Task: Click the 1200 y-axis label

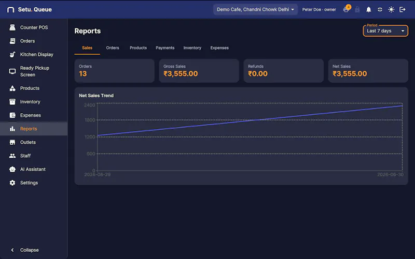Action: pos(90,137)
